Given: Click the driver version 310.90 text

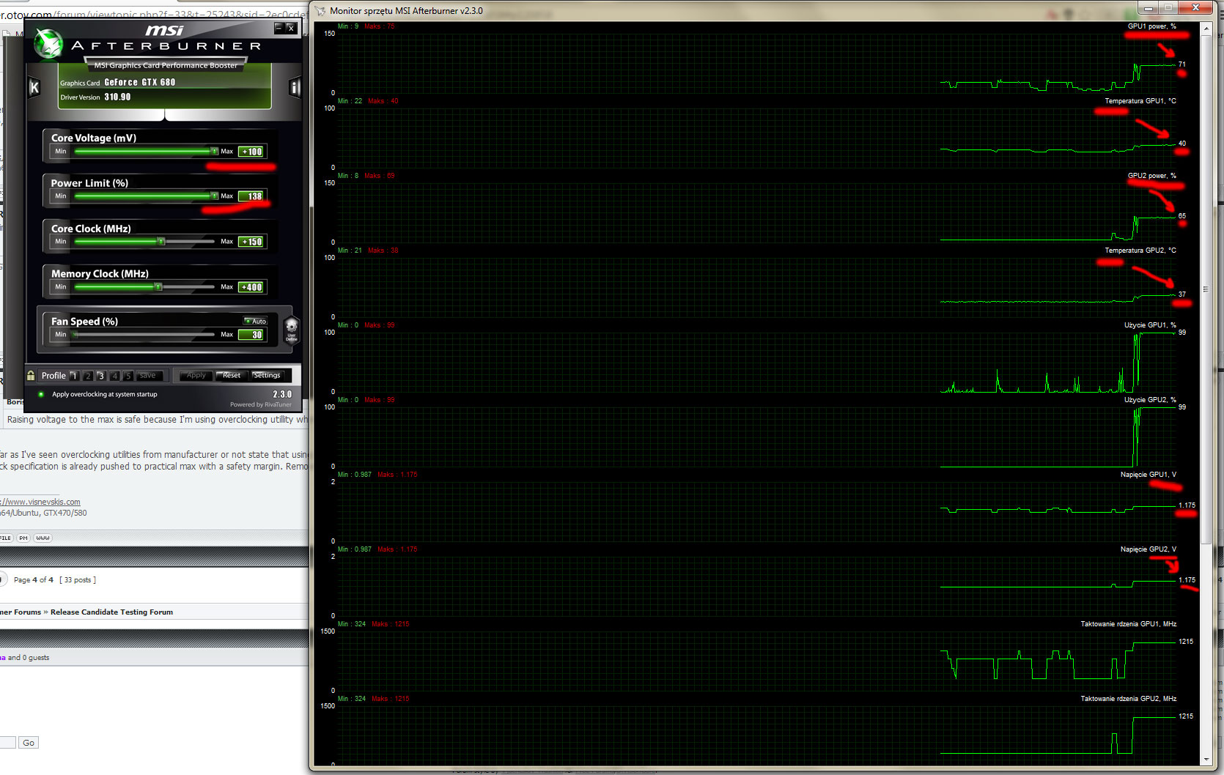Looking at the screenshot, I should pyautogui.click(x=117, y=97).
